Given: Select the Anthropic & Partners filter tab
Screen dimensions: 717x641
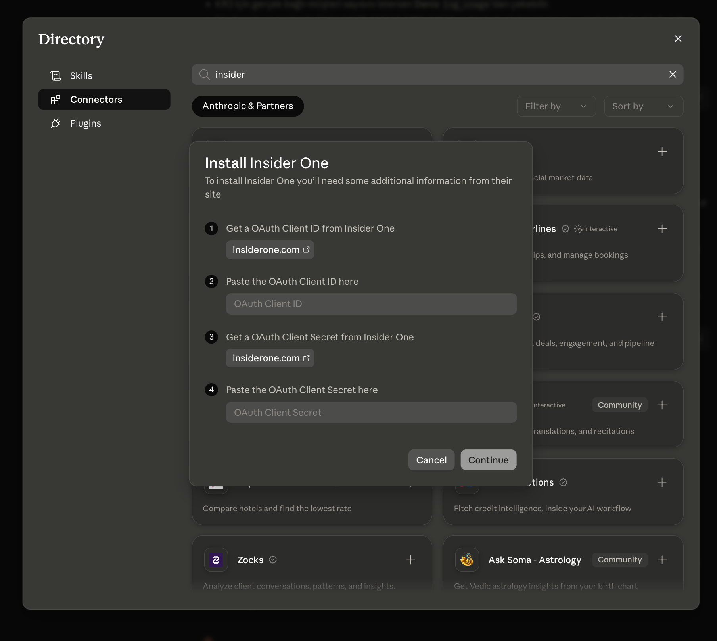Looking at the screenshot, I should pos(248,106).
